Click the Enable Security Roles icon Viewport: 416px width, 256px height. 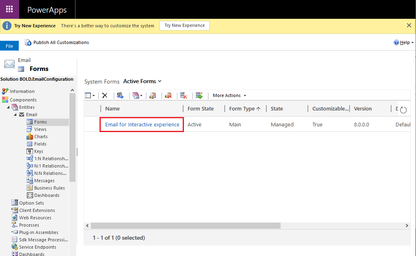pos(120,95)
